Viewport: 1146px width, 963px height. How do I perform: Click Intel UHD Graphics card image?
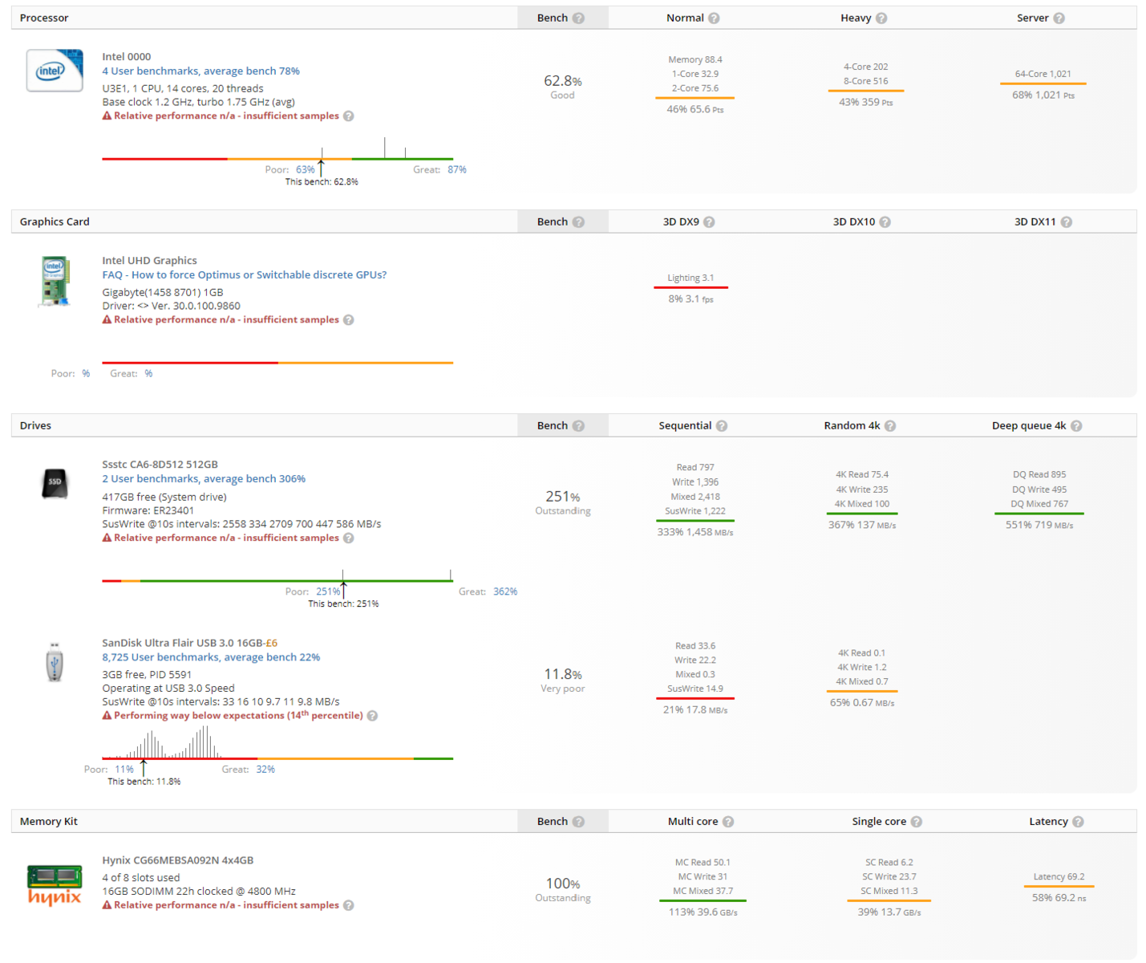pos(55,281)
